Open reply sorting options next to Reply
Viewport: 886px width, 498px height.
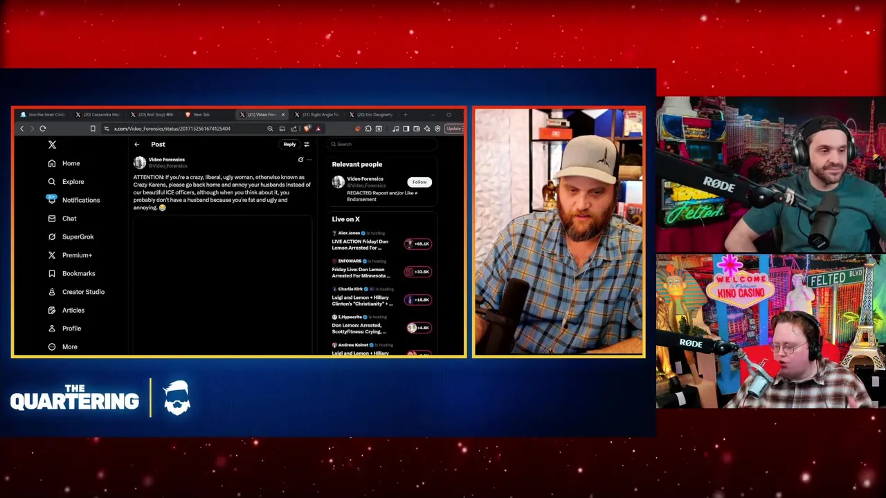[x=307, y=145]
